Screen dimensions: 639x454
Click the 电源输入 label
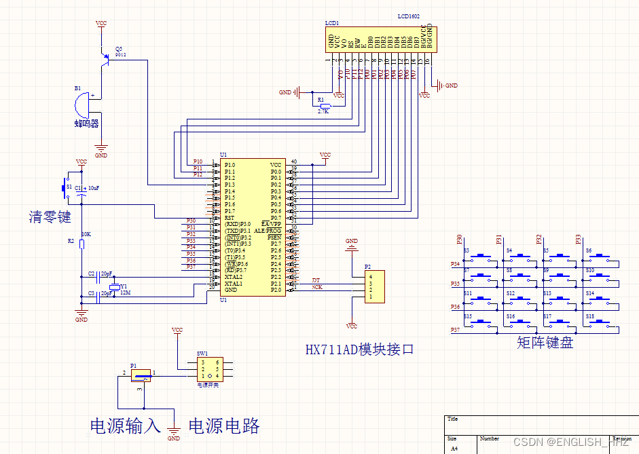pos(126,426)
